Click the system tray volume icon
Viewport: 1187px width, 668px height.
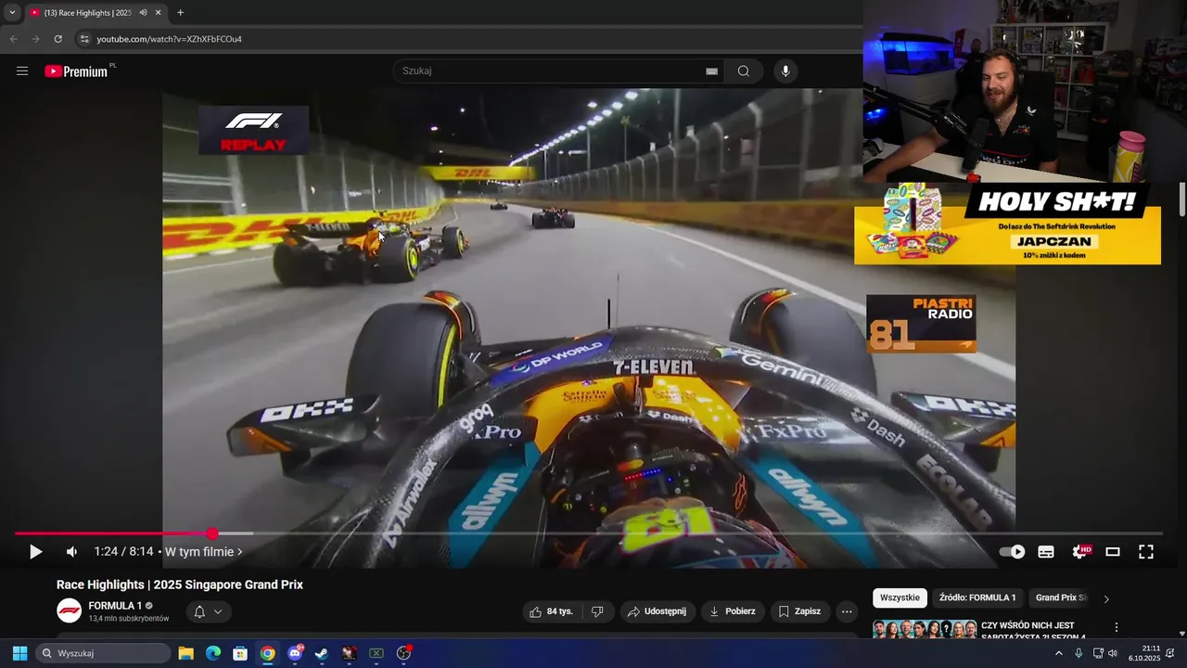click(1114, 653)
